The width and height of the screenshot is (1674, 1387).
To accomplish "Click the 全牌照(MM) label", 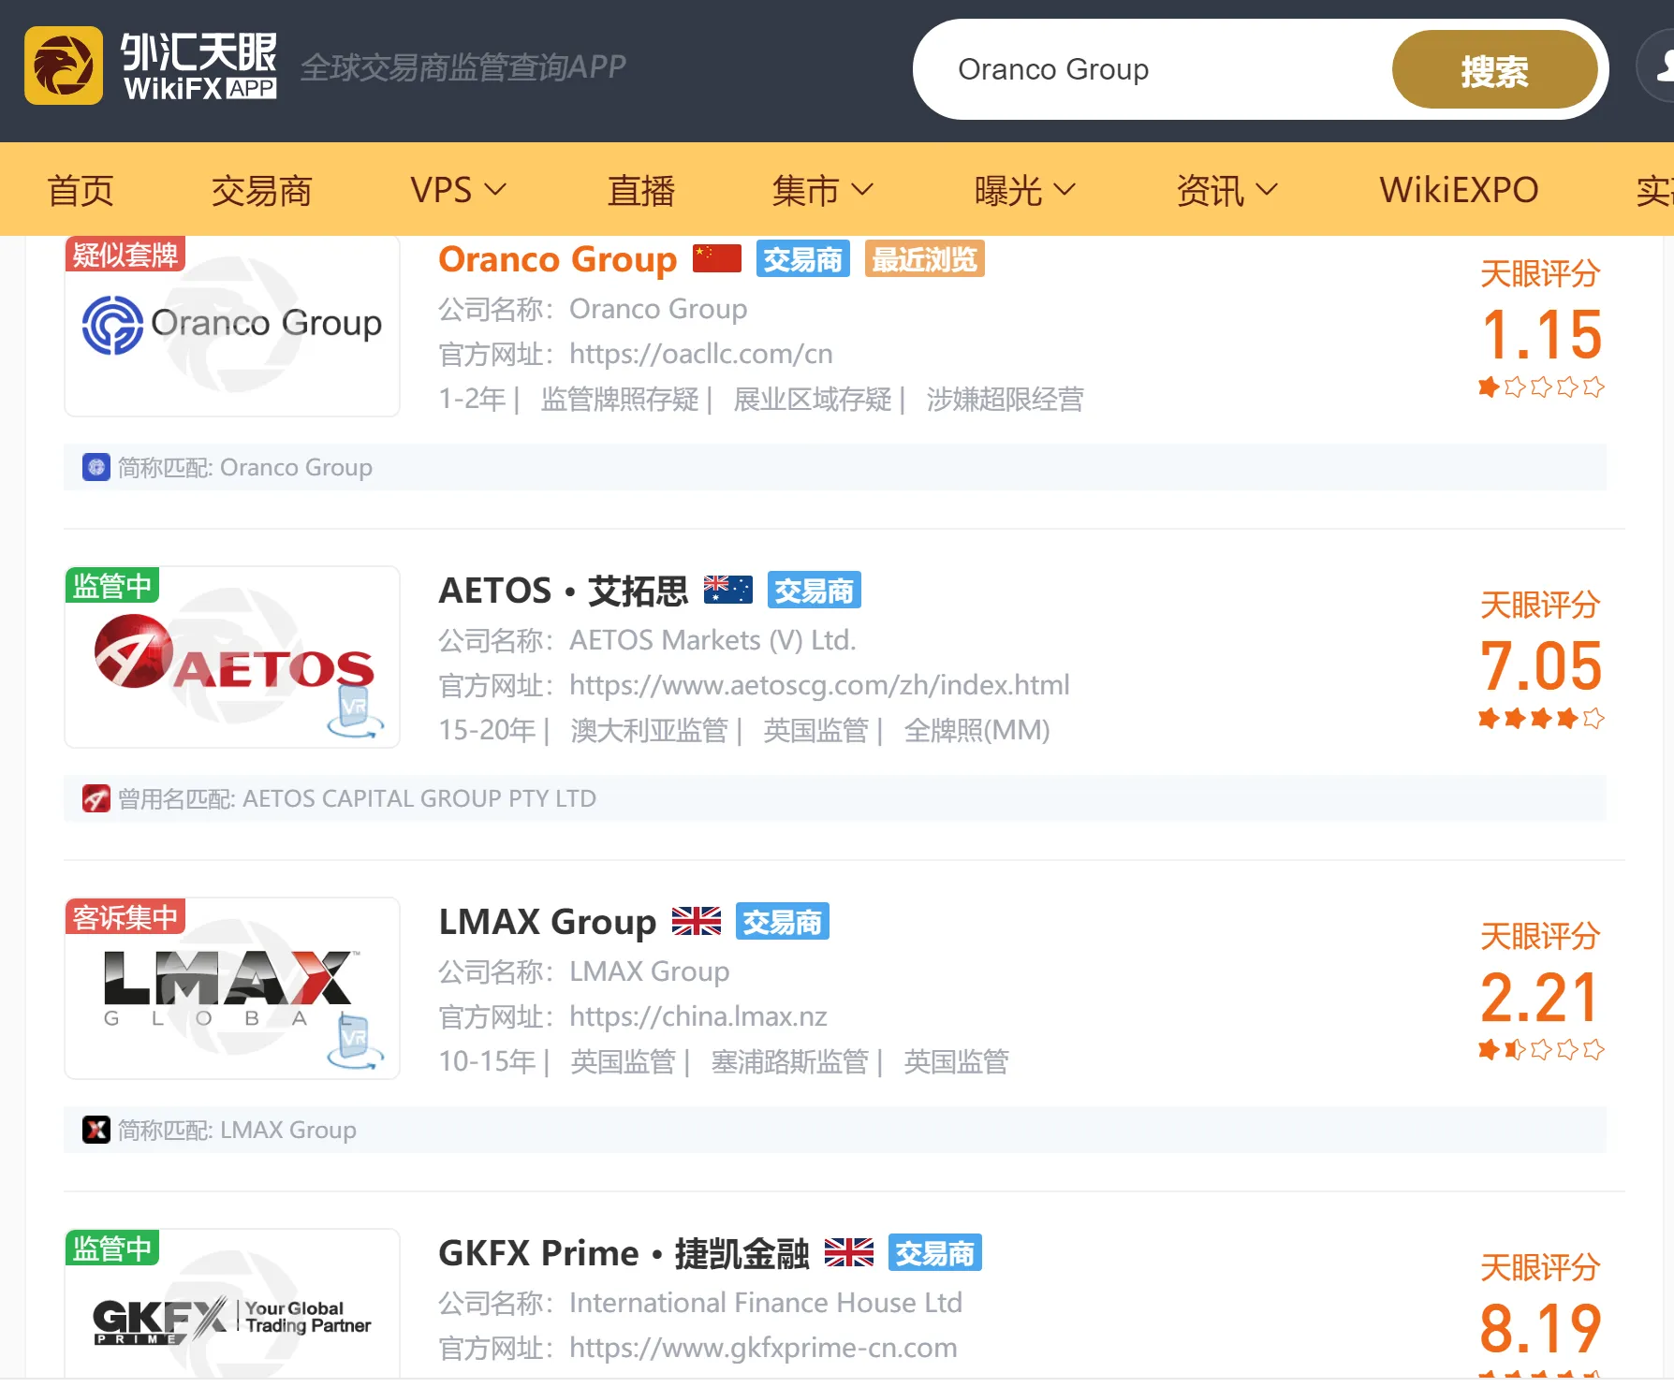I will 976,731.
